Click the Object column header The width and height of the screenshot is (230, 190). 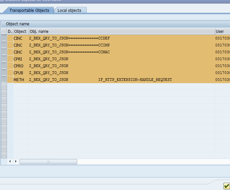pyautogui.click(x=21, y=31)
